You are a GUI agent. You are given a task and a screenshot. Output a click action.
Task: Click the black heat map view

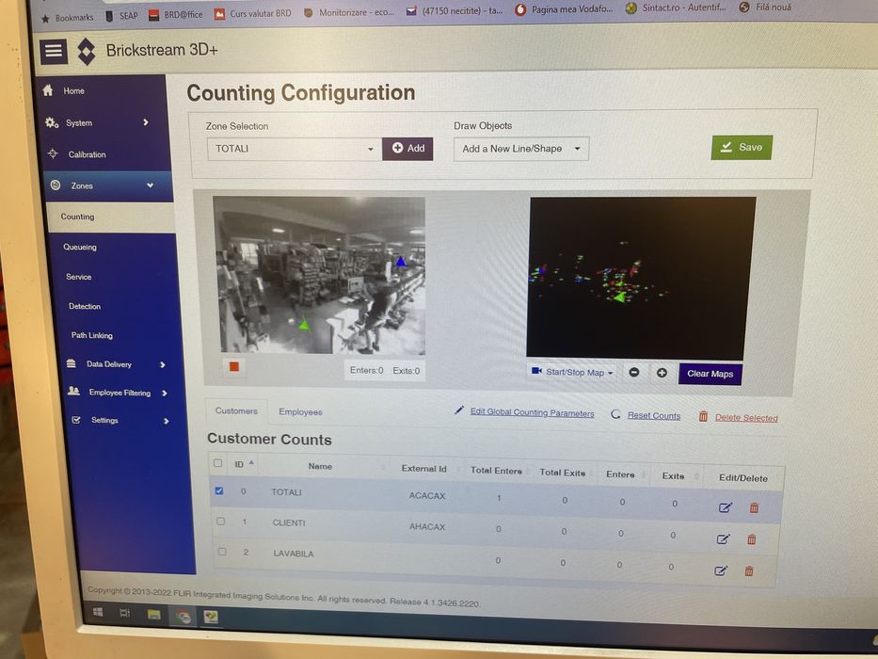[640, 278]
